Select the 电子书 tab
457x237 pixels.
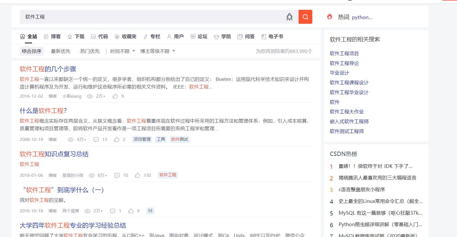tap(272, 37)
